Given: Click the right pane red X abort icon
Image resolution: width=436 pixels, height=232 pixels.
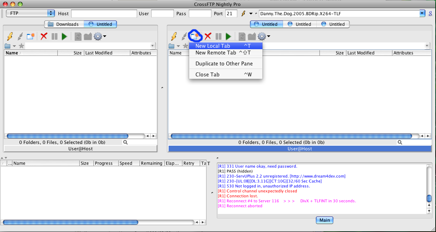Looking at the screenshot, I should 208,36.
